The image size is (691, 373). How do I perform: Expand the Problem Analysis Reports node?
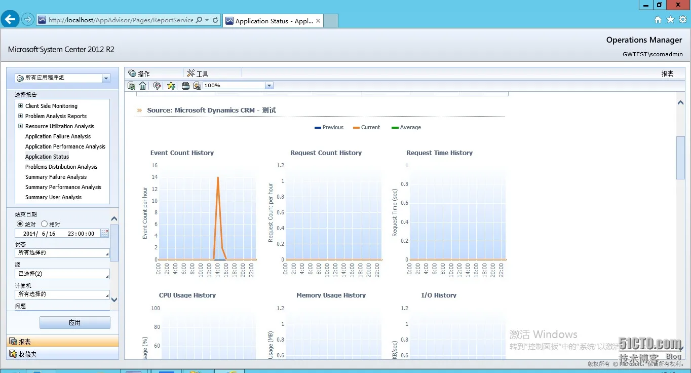(x=20, y=116)
